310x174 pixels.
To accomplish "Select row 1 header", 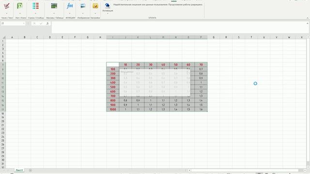I will point(3,41).
